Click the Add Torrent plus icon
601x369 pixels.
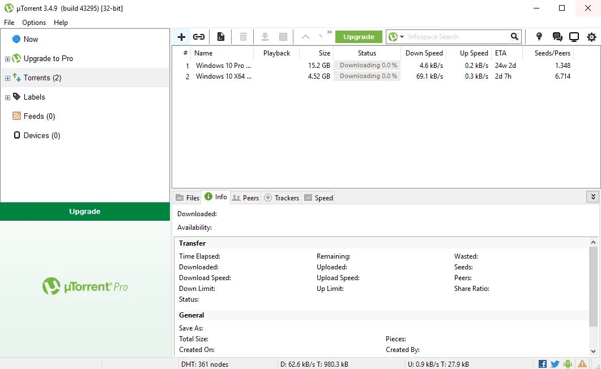[181, 37]
